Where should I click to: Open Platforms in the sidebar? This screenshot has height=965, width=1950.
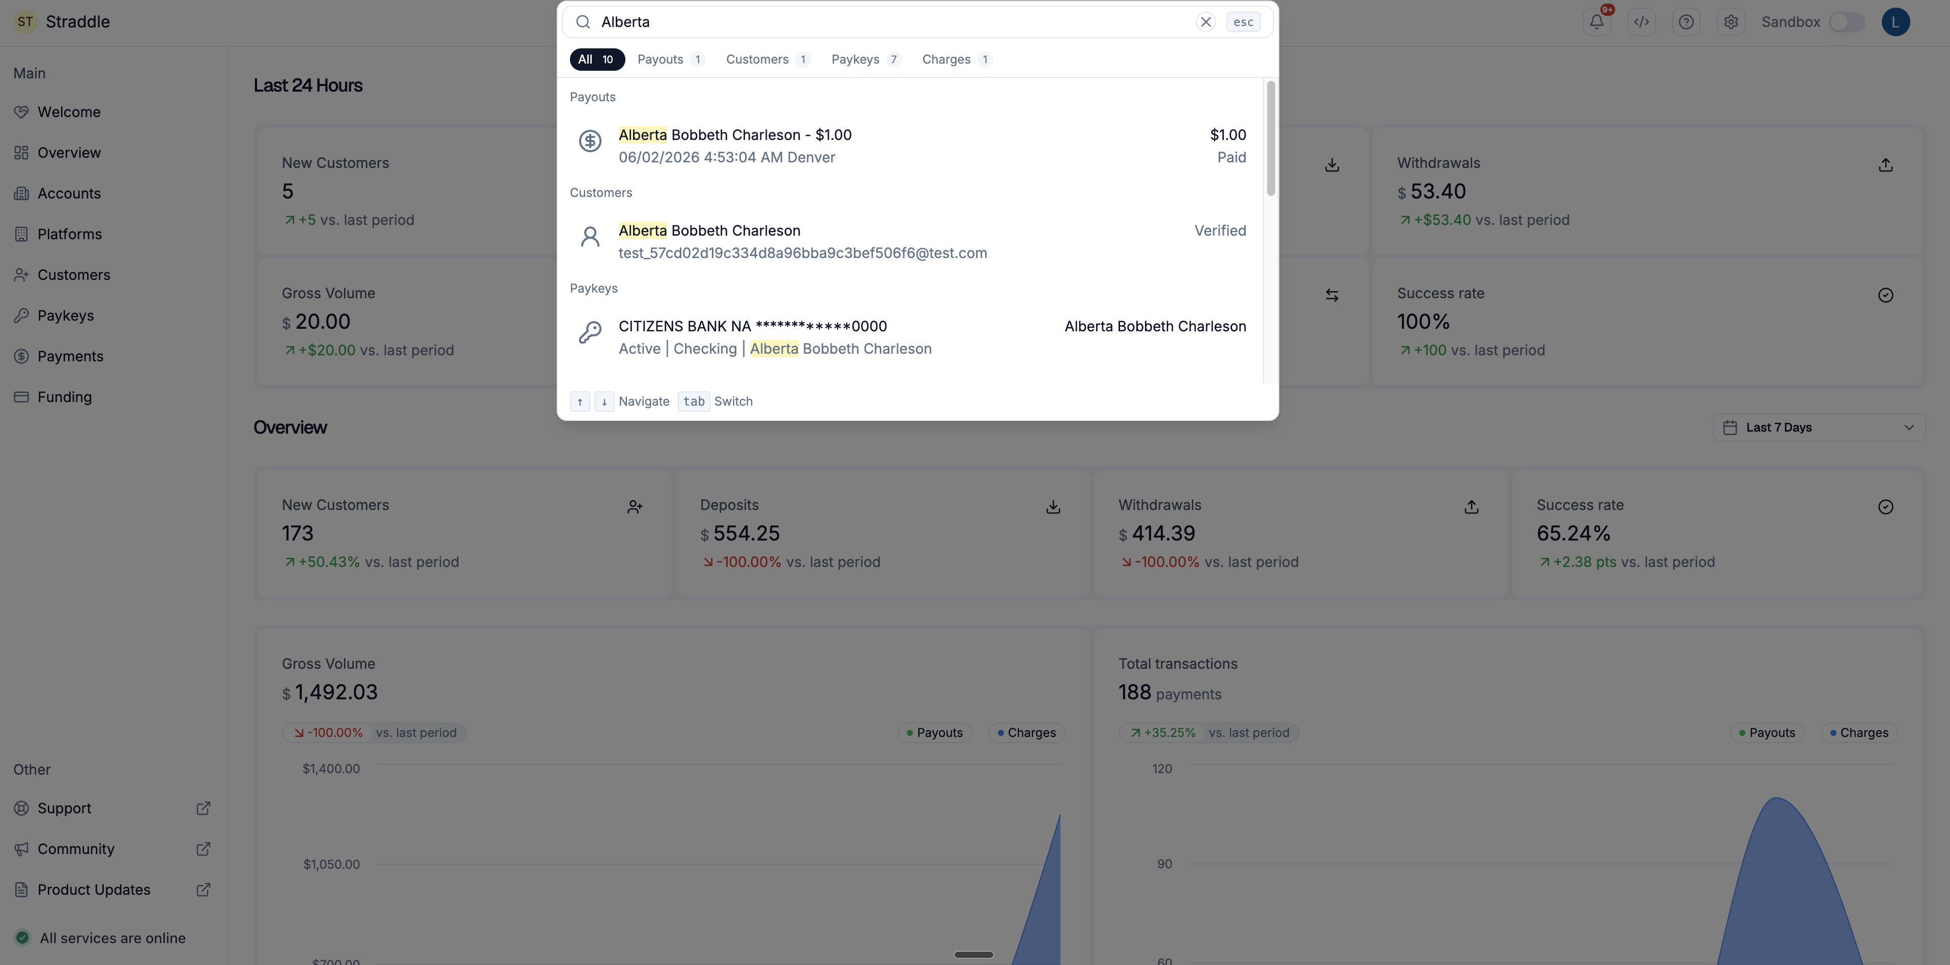tap(113, 235)
